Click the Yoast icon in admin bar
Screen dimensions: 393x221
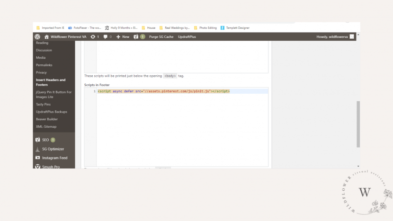click(136, 36)
